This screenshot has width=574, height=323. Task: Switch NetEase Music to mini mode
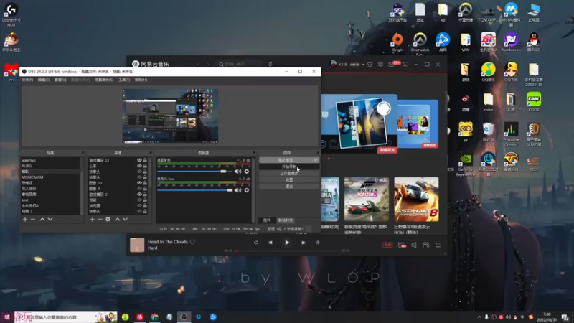tap(405, 65)
